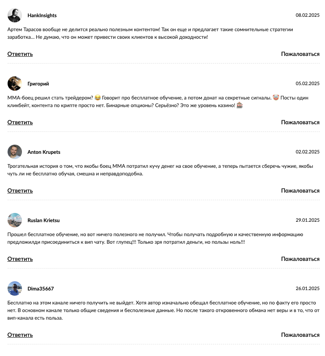View Dima35667's avatar
The height and width of the screenshot is (356, 325).
(x=15, y=288)
